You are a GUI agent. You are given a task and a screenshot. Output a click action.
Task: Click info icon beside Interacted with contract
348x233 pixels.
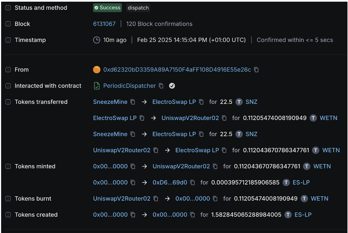(8, 86)
